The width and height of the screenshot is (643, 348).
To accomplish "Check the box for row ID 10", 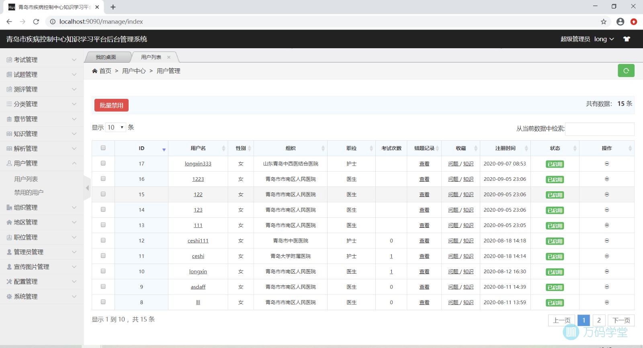I will pos(103,271).
